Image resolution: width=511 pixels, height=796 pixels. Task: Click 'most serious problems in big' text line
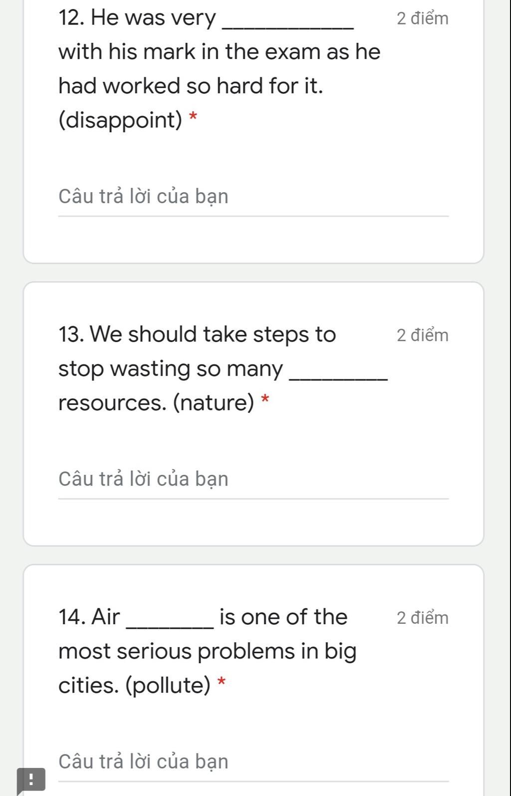click(208, 652)
